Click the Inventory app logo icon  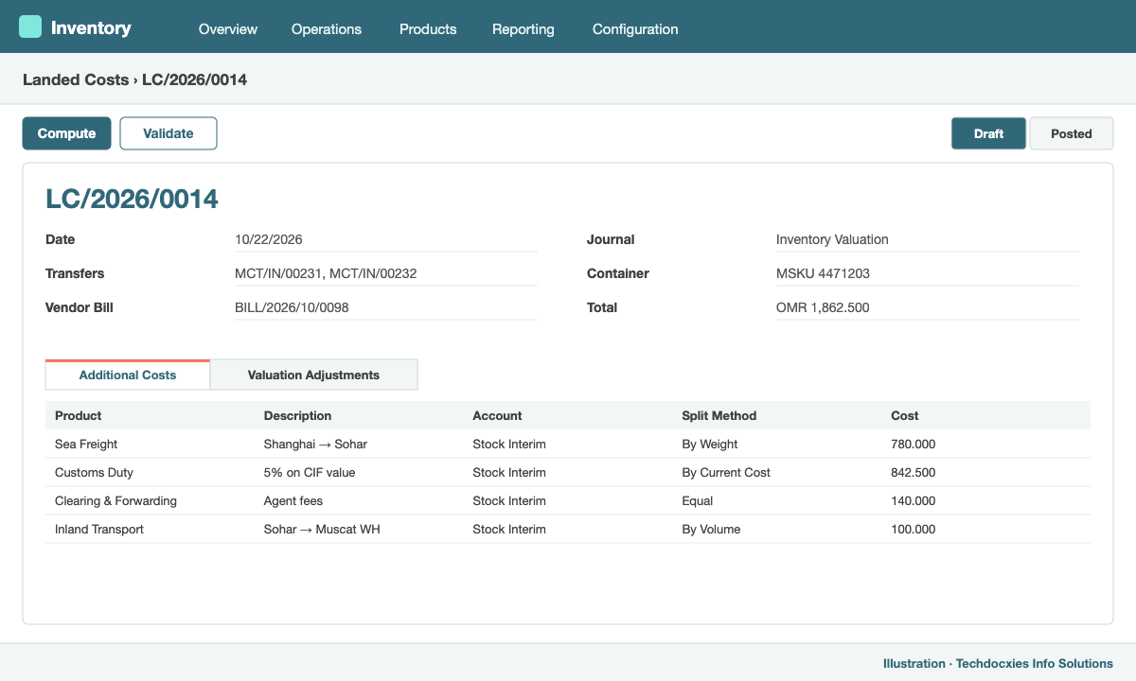pyautogui.click(x=30, y=26)
